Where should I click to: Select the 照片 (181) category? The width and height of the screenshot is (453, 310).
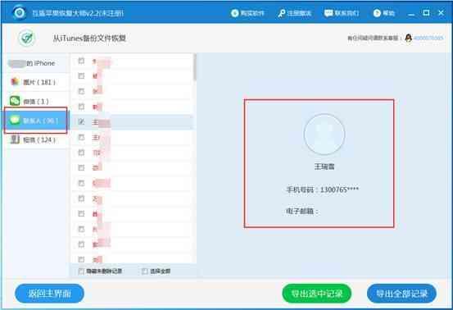(37, 82)
